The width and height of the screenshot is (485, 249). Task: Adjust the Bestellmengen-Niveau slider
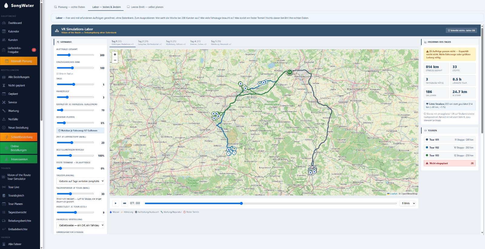(x=75, y=156)
